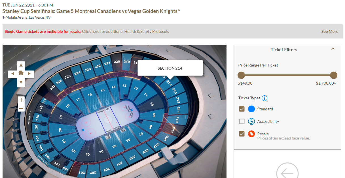Choose section 205 on the seat map
The width and height of the screenshot is (345, 178).
[x=132, y=157]
